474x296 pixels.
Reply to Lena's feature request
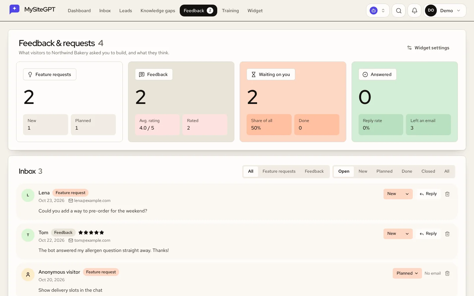pyautogui.click(x=428, y=194)
